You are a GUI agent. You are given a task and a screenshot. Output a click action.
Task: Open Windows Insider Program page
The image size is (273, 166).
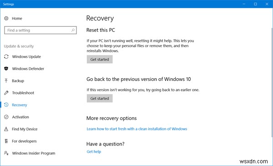pos(34,153)
